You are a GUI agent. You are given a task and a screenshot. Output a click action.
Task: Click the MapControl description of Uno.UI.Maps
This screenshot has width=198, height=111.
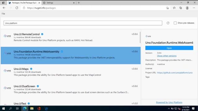(x=57, y=75)
